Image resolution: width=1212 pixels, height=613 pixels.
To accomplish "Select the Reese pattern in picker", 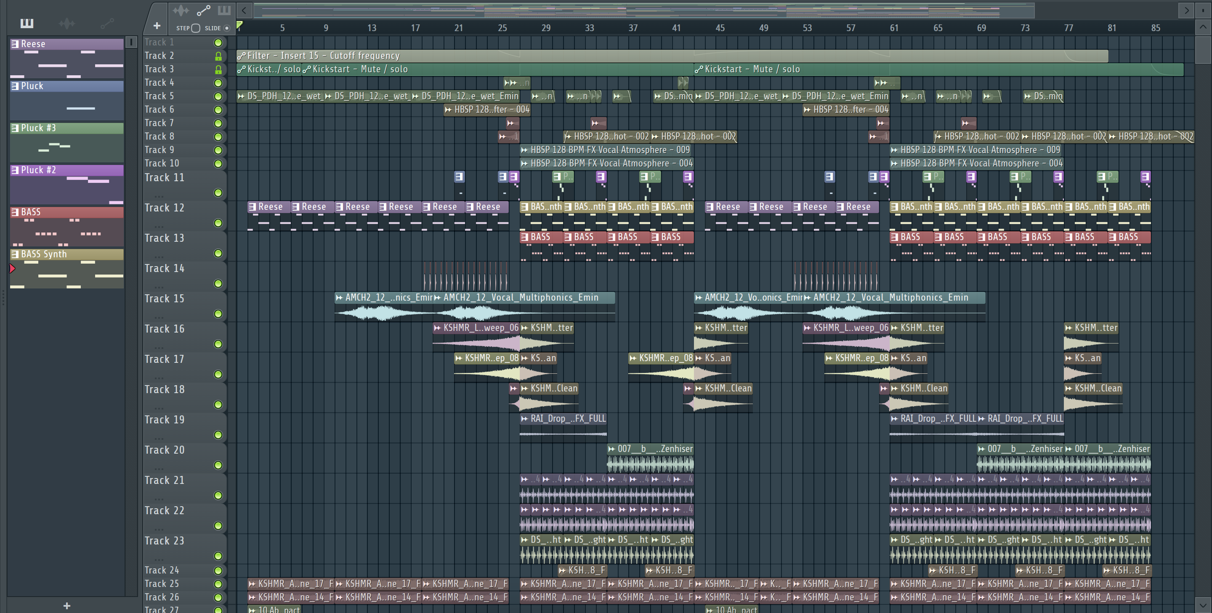I will point(67,58).
